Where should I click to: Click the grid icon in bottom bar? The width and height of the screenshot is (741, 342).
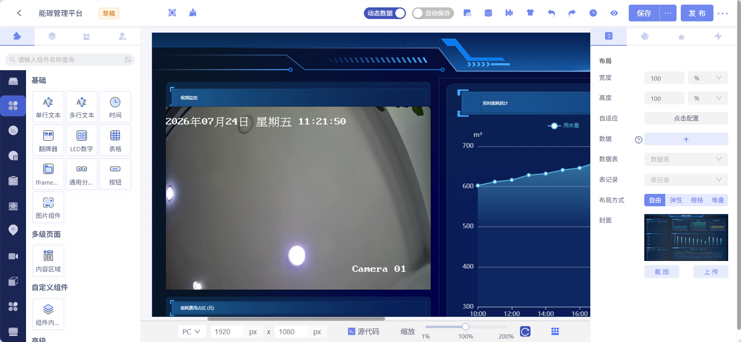tap(555, 331)
